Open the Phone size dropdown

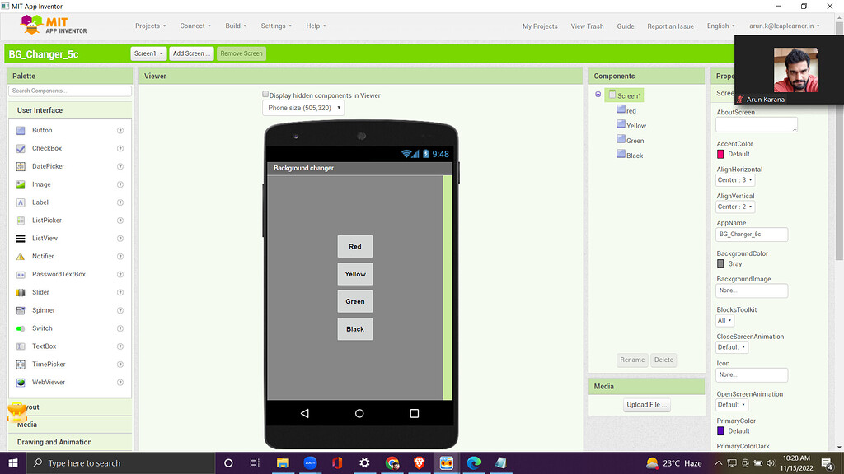(302, 108)
